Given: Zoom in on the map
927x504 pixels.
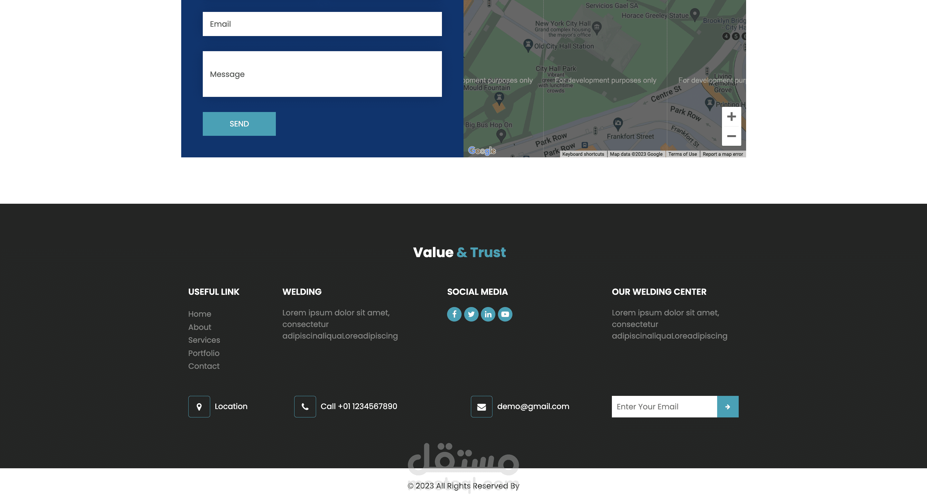Looking at the screenshot, I should (731, 117).
